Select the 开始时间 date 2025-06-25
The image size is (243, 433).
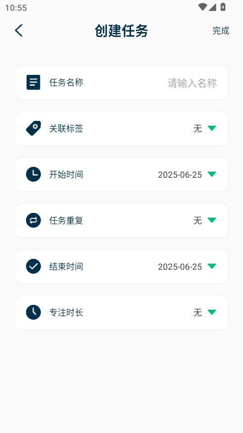coord(180,175)
